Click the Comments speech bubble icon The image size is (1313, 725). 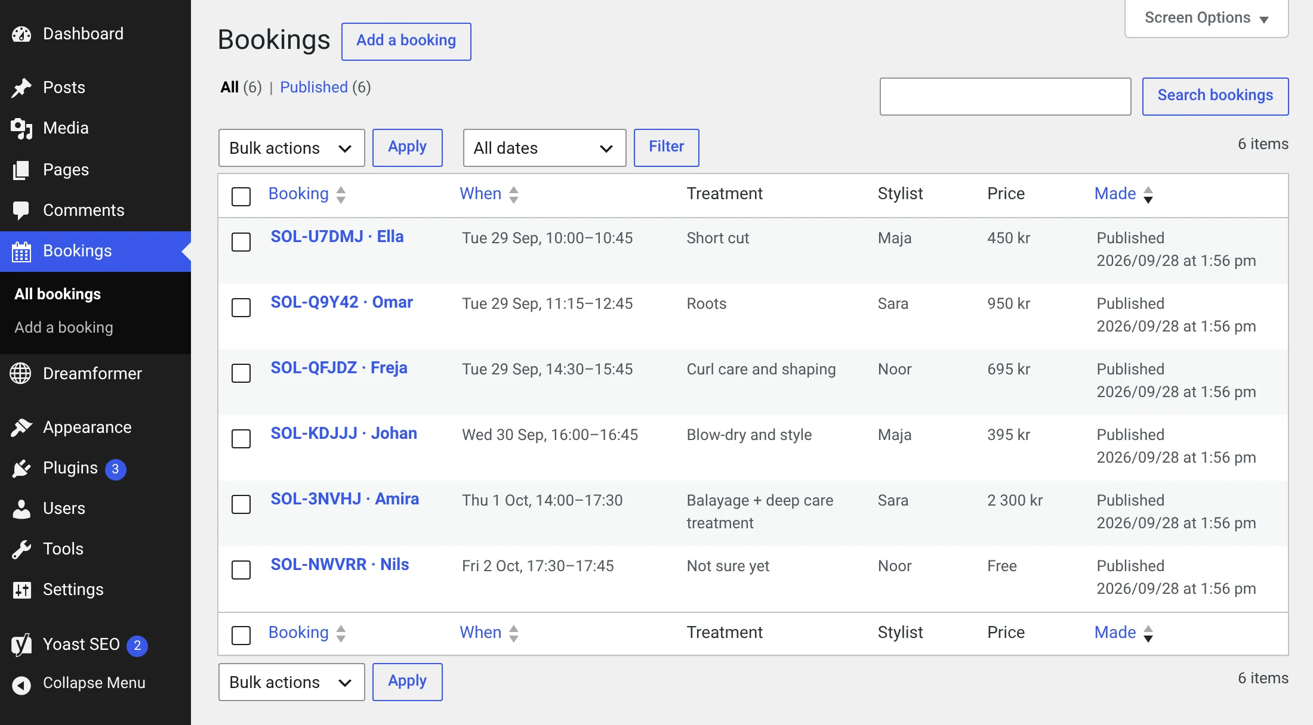pyautogui.click(x=21, y=210)
